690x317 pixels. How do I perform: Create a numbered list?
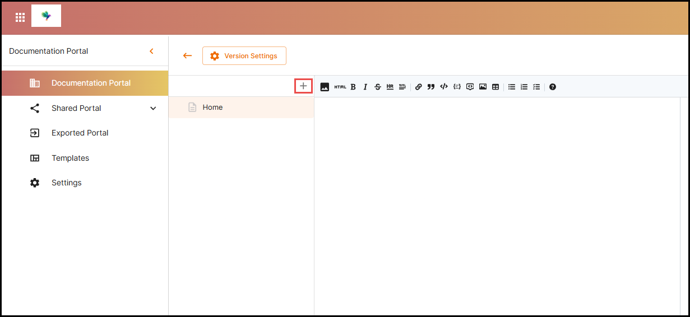tap(524, 87)
